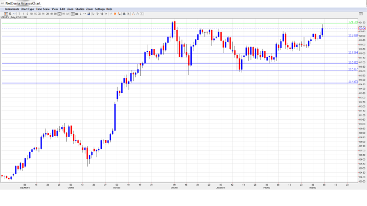367x206 pixels.
Task: Switch to 1 hour time scale
Action: 43,14
